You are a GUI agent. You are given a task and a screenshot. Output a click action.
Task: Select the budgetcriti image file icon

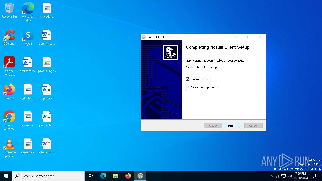point(28,92)
